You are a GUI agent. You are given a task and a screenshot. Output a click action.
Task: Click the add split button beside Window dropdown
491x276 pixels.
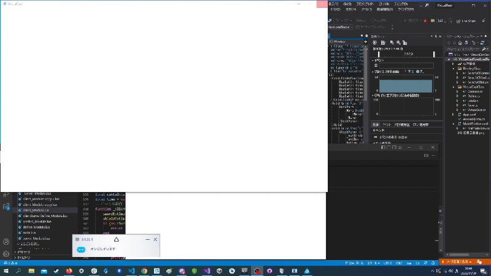(x=365, y=42)
